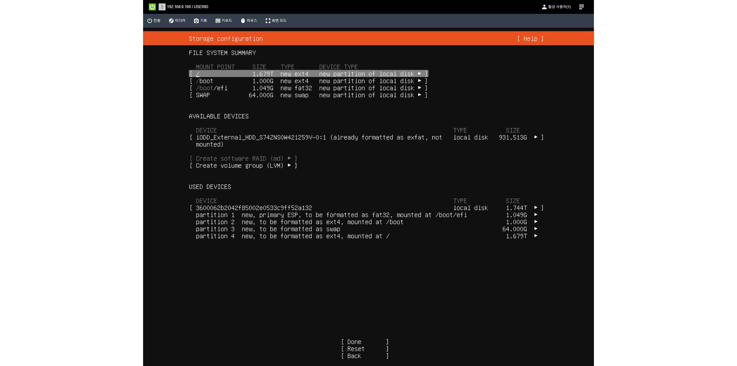Expand the SWAP 64.000G entry arrow
Viewport: 737px width, 366px height.
(x=419, y=95)
